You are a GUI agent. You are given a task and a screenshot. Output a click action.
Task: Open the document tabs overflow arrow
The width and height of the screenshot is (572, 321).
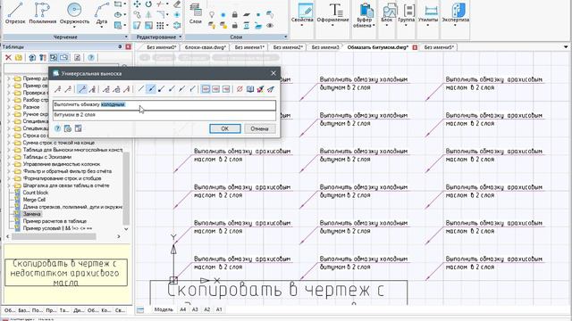pos(566,47)
